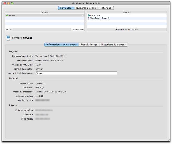Switch to the Navigateur tab

(66, 8)
